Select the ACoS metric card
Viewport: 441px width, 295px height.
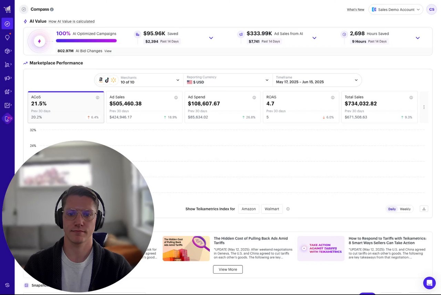(x=66, y=107)
